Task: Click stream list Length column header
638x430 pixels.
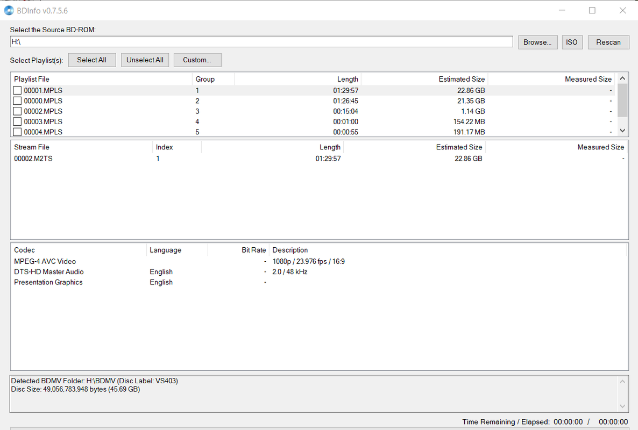Action: [273, 147]
